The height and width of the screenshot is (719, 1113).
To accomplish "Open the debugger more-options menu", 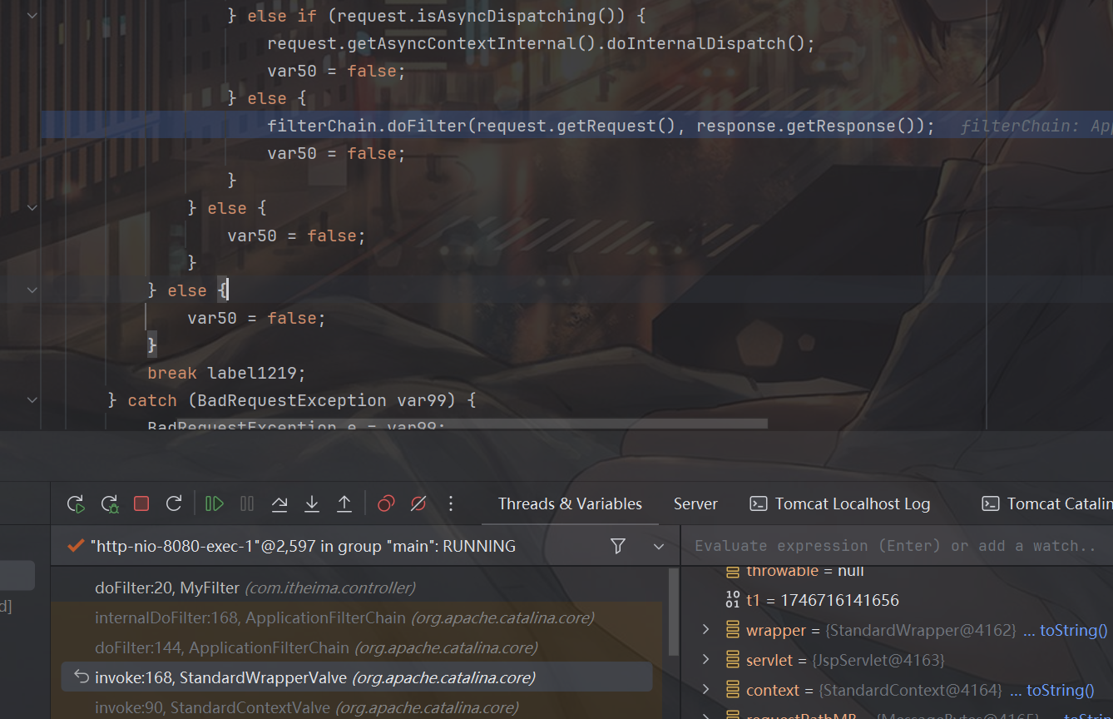I will coord(451,503).
